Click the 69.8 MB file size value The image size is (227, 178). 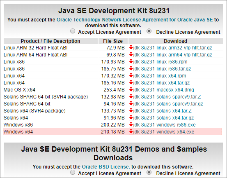115,55
